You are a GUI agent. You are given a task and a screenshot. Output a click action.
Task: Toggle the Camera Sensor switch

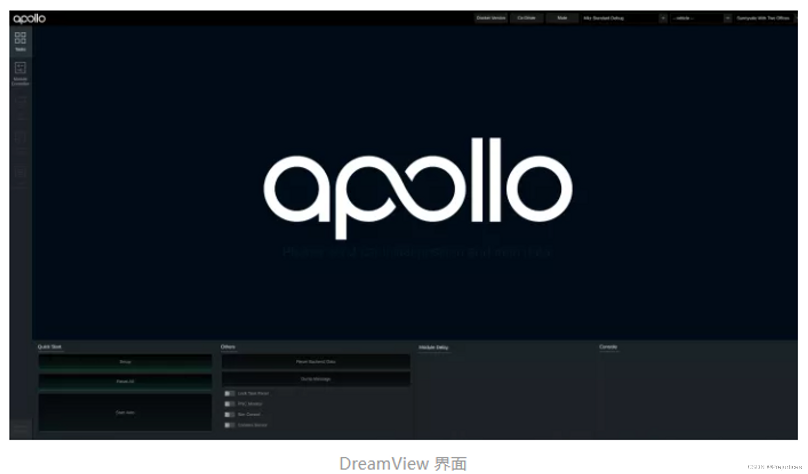click(229, 425)
